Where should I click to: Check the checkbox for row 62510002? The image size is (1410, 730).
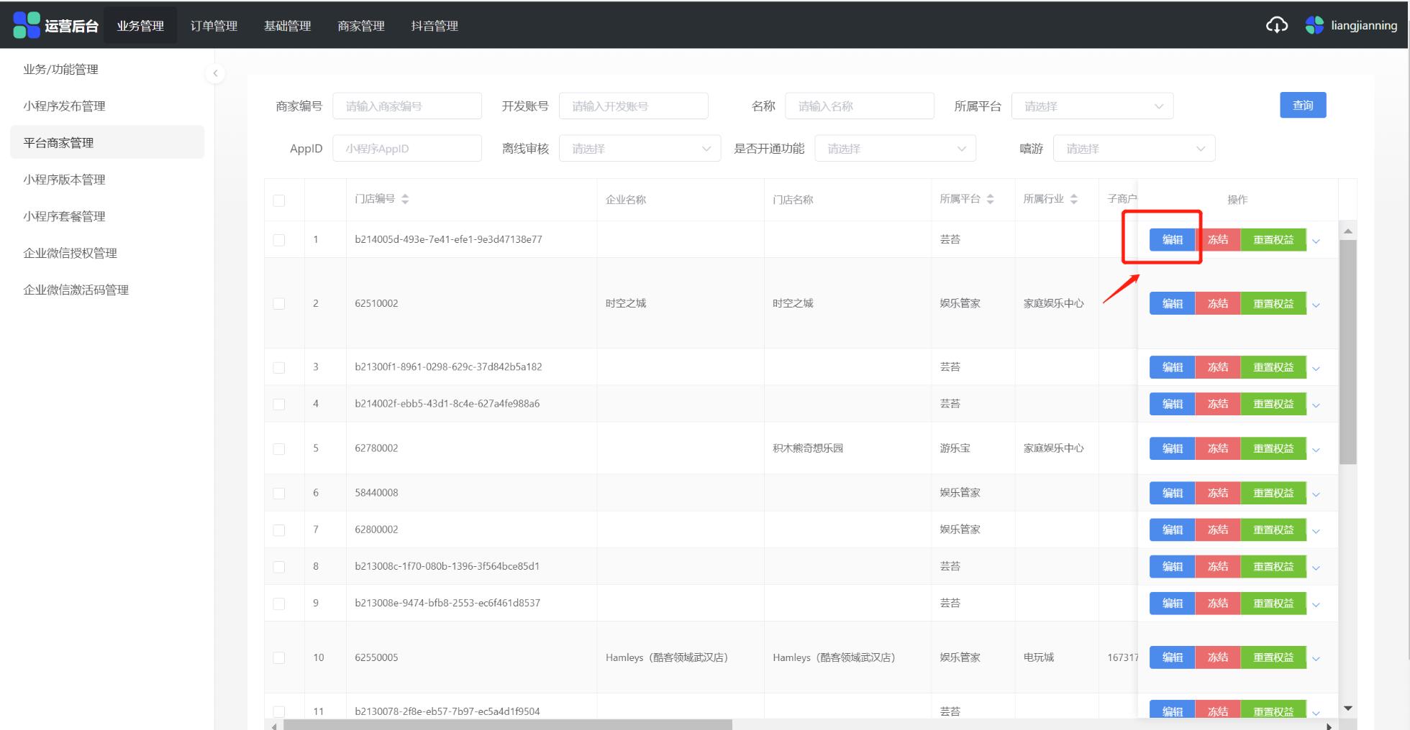coord(279,304)
